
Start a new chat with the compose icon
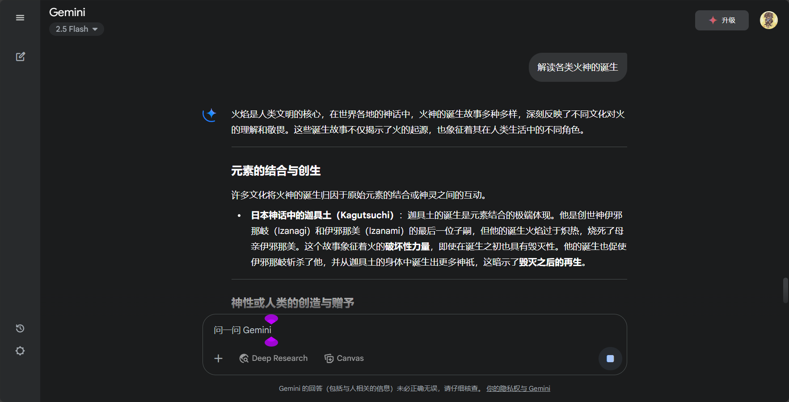click(20, 57)
